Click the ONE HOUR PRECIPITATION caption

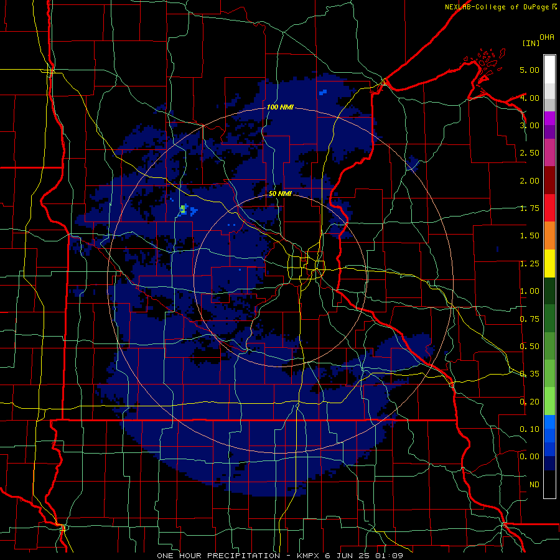pyautogui.click(x=280, y=556)
